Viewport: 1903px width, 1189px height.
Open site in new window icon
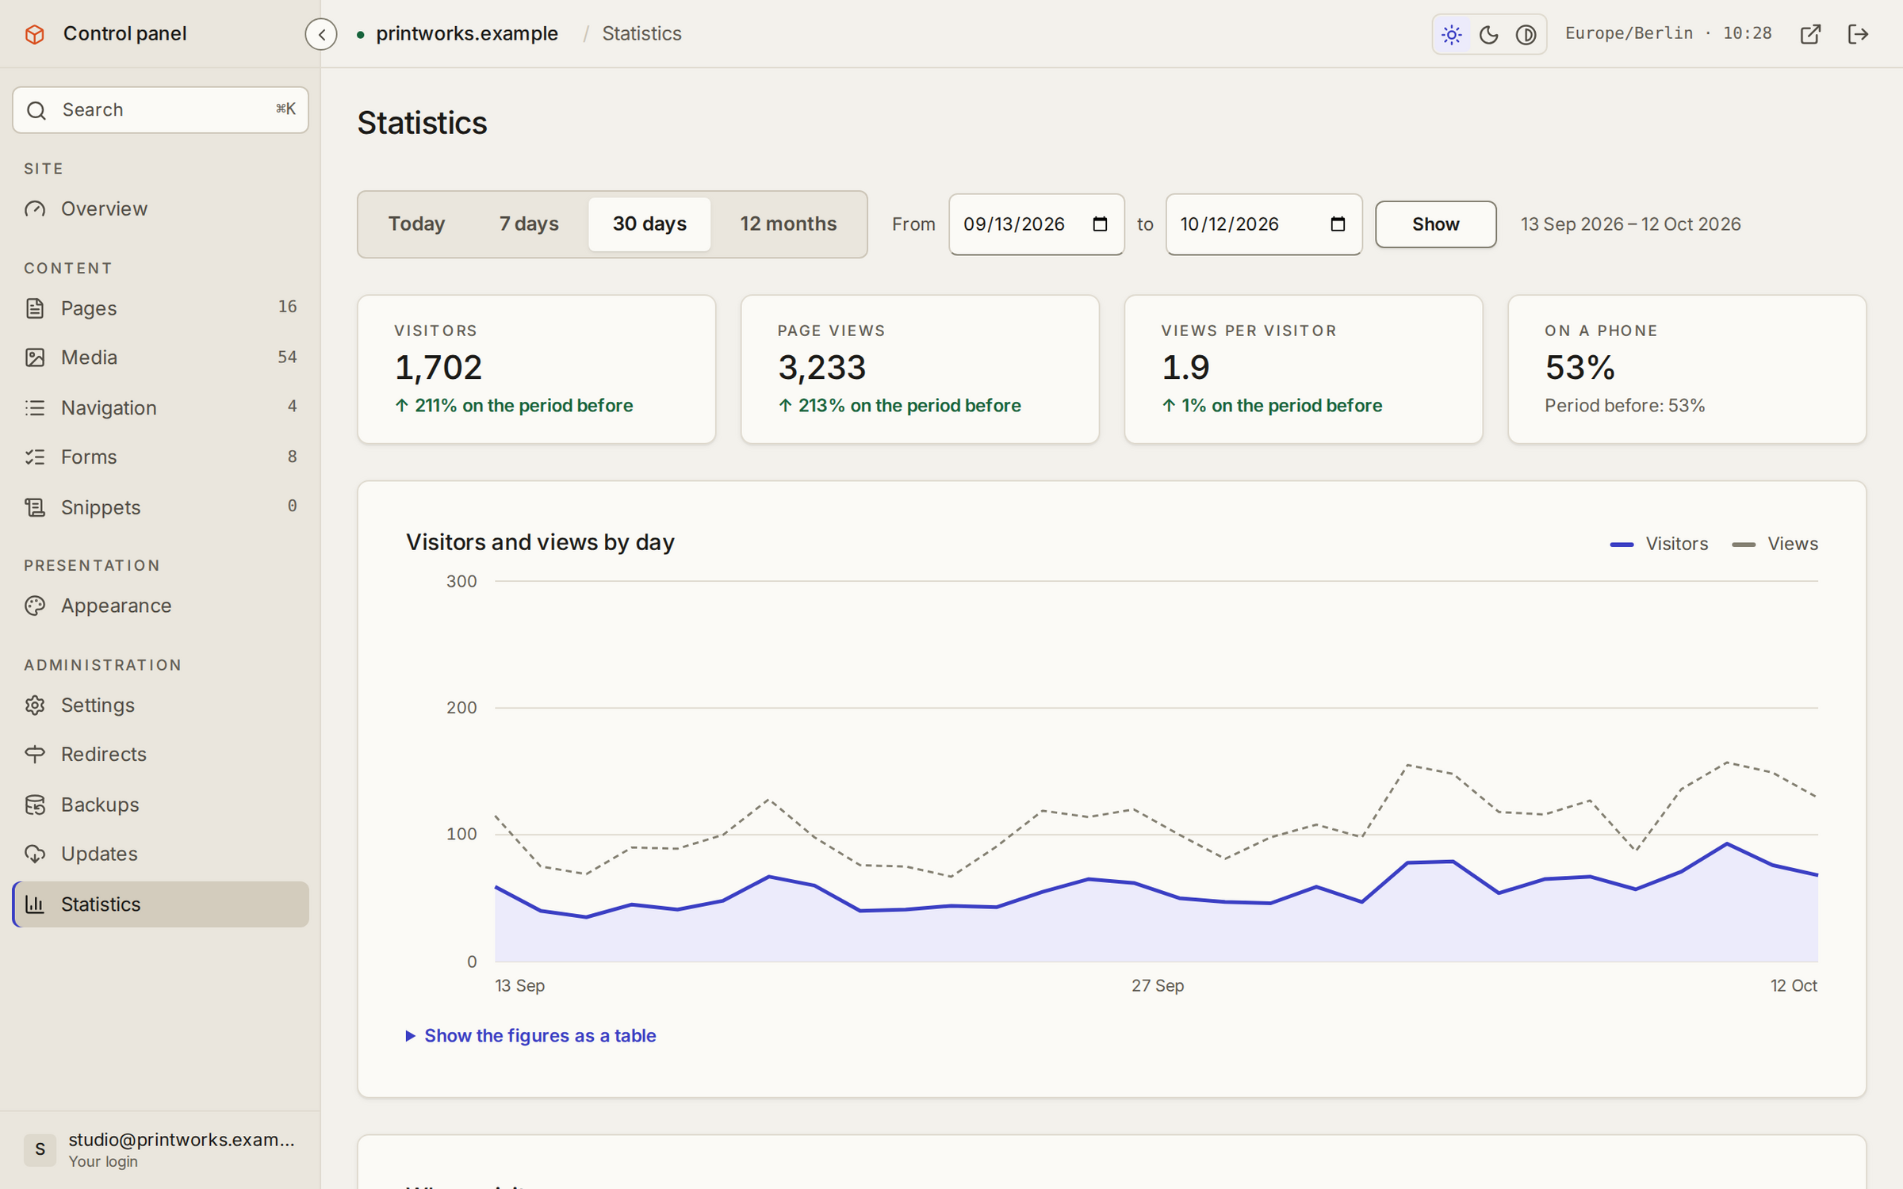1810,34
